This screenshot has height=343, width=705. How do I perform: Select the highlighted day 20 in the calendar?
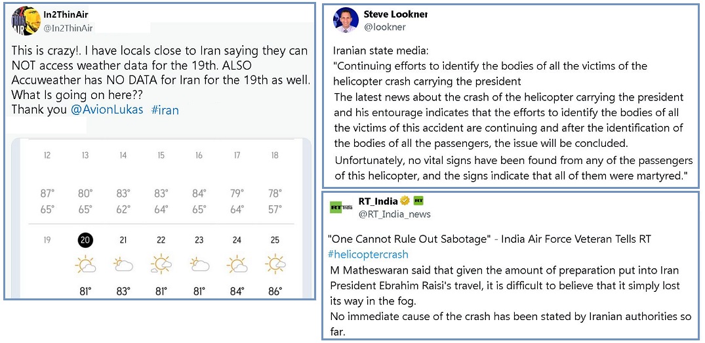pos(85,240)
